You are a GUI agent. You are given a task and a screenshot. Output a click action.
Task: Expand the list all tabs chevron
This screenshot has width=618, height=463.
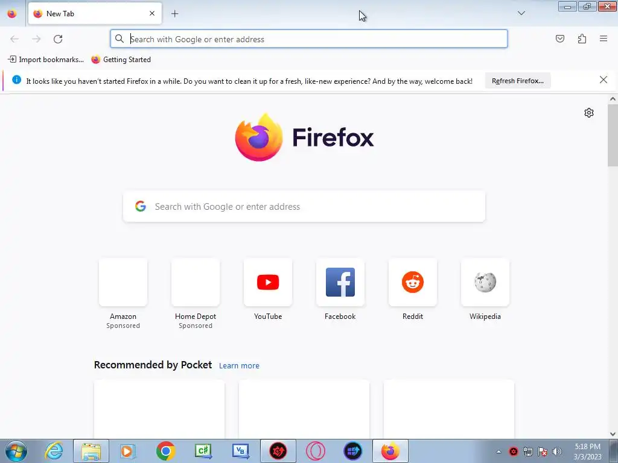tap(521, 13)
